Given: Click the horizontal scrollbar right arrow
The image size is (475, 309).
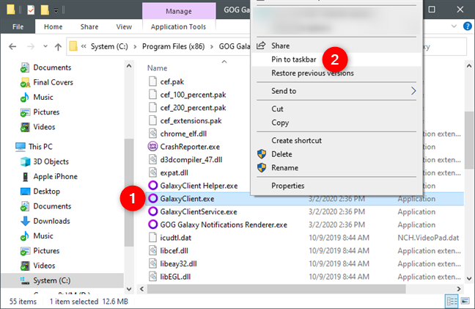Looking at the screenshot, I should pos(459,289).
